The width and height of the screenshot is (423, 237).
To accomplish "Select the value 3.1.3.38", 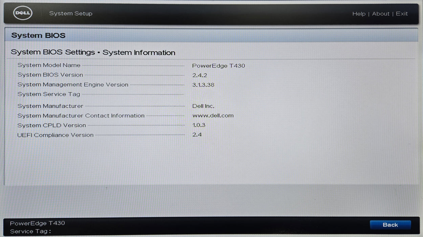I will click(x=203, y=85).
